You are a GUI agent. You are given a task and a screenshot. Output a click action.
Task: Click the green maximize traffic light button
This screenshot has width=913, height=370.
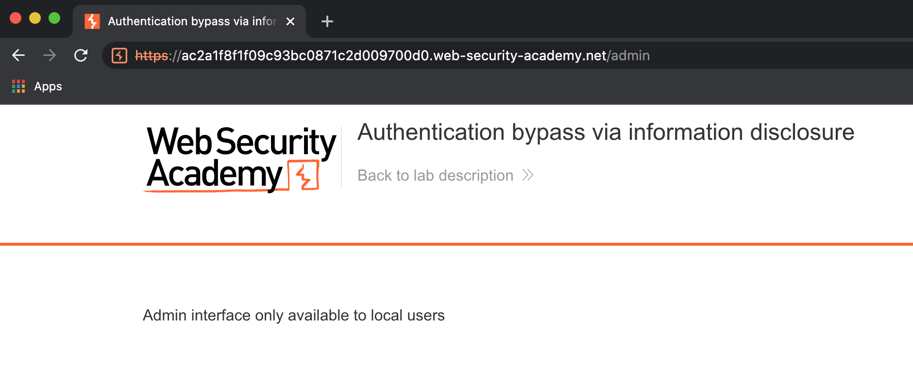[x=53, y=17]
